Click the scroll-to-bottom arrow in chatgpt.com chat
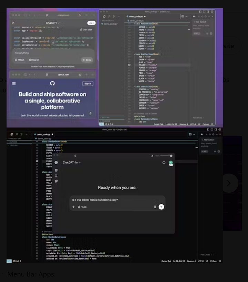The height and width of the screenshot is (282, 248). [x=53, y=43]
